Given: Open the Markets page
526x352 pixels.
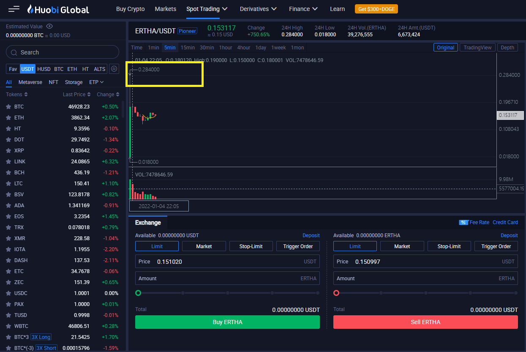Looking at the screenshot, I should [166, 9].
